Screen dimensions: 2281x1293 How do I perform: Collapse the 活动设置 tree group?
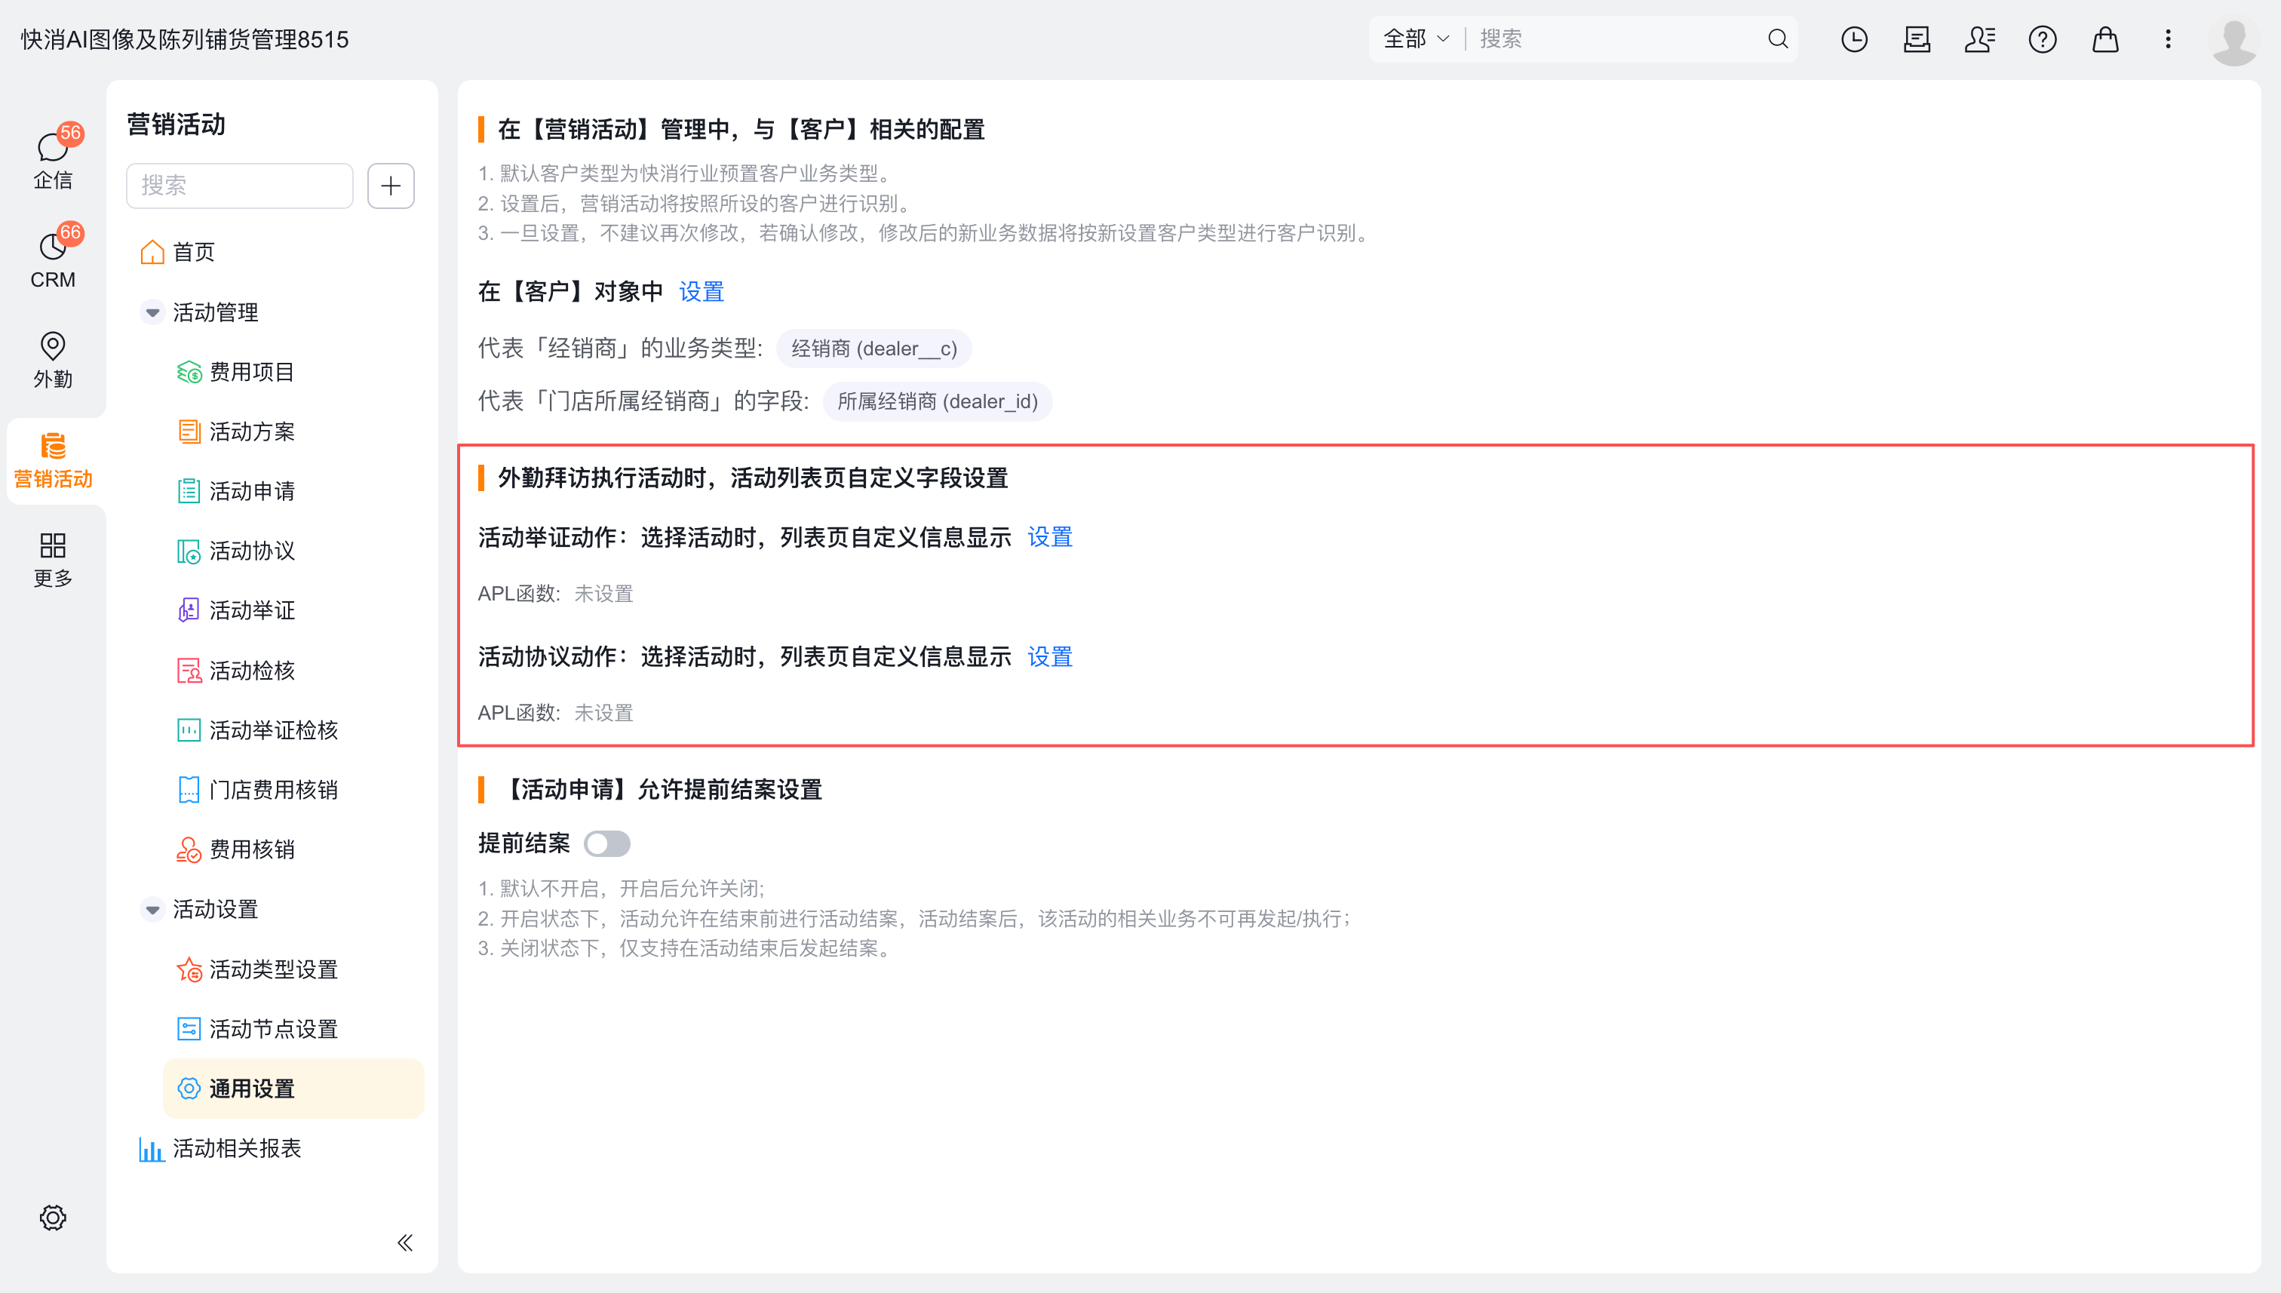coord(152,909)
